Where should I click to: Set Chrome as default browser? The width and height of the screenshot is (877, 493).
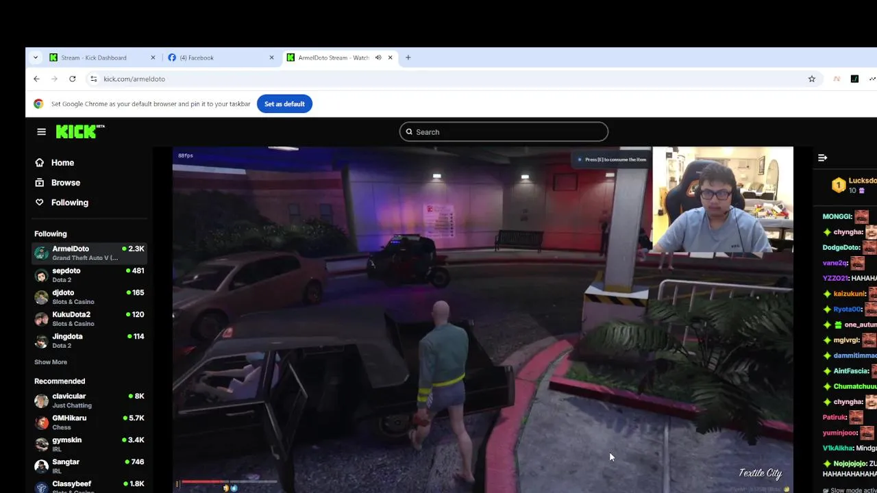[284, 104]
